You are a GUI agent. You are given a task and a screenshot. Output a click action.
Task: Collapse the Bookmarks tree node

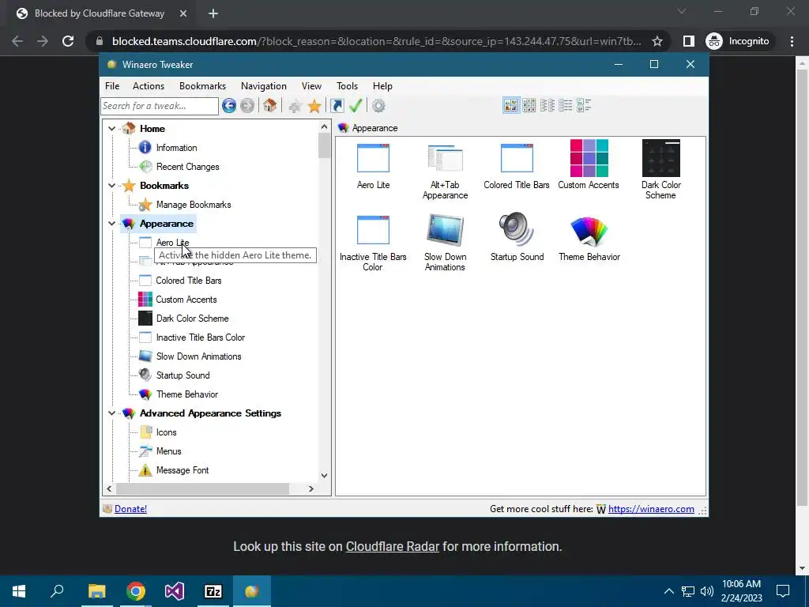(112, 185)
